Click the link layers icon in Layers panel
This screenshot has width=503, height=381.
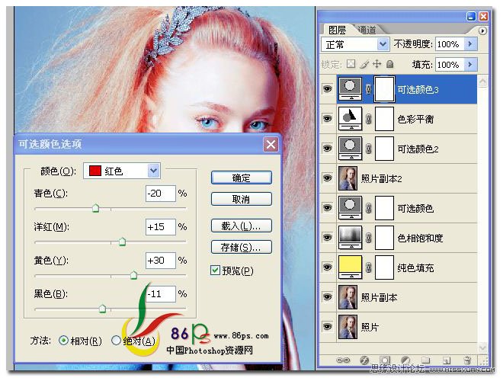343,360
